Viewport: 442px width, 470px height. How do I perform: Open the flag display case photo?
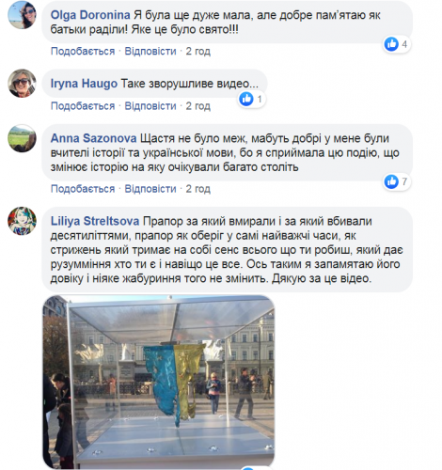159,382
